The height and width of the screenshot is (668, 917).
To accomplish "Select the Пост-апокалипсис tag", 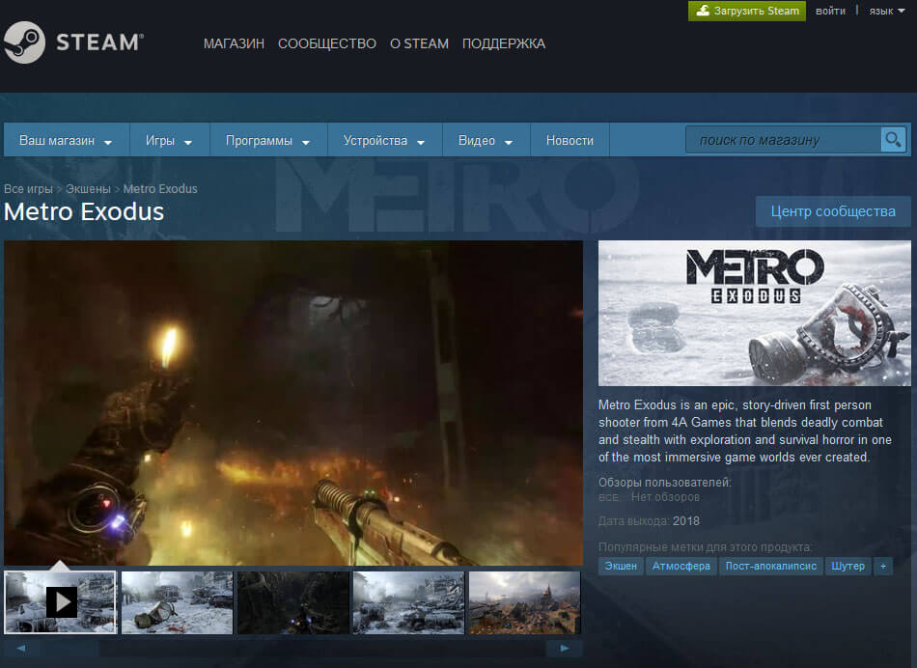I will [x=771, y=567].
